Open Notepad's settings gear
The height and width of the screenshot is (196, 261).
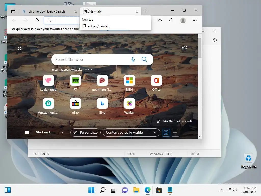click(x=215, y=40)
